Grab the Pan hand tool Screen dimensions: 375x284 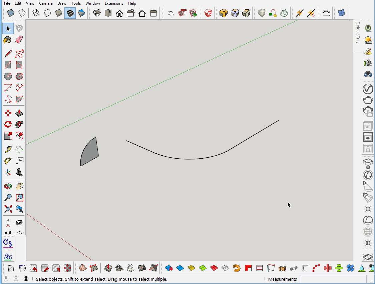coord(19,186)
